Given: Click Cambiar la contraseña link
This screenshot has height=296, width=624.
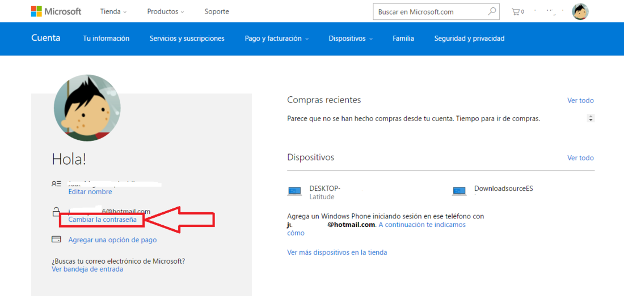Looking at the screenshot, I should 102,219.
